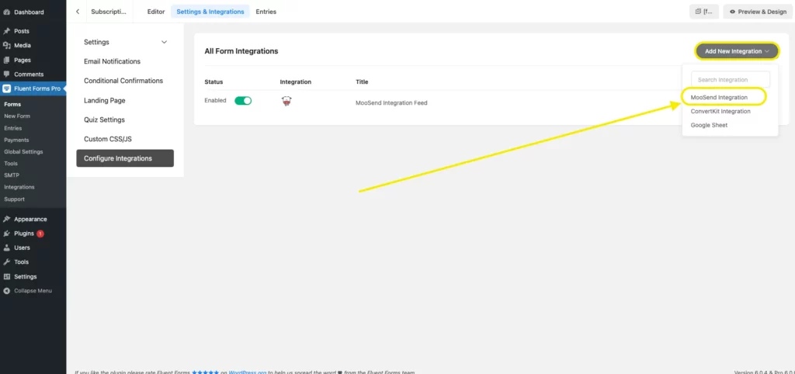The height and width of the screenshot is (374, 795).
Task: Switch to the Editor tab
Action: 156,12
